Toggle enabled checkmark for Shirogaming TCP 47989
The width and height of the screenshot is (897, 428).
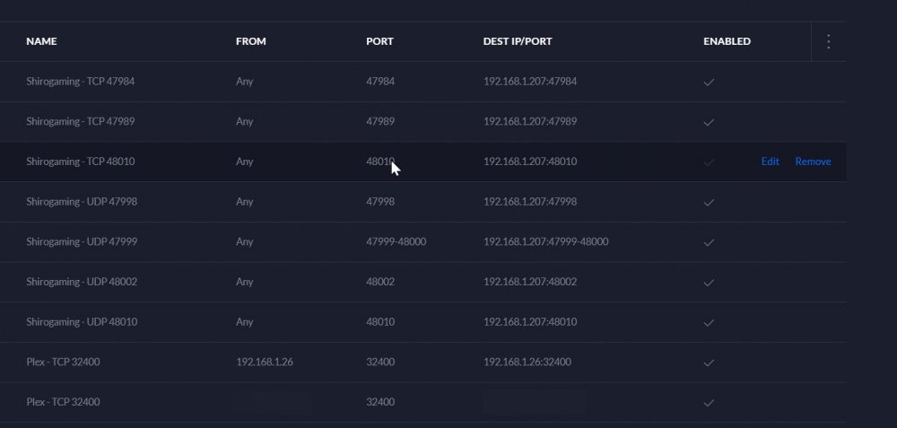click(709, 122)
